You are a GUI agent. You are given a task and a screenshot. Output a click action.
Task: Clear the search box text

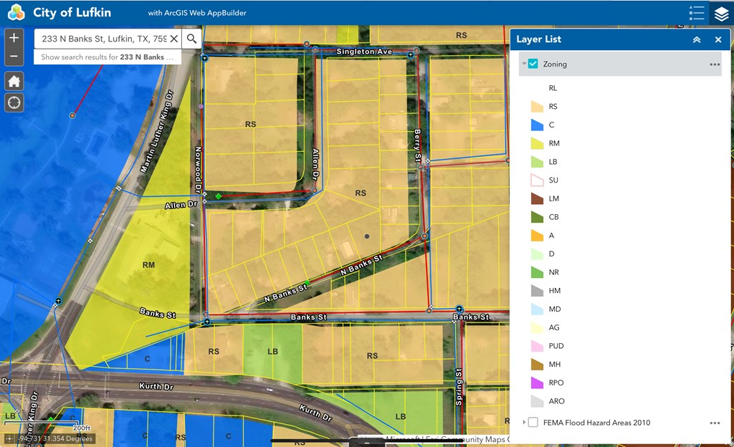[173, 39]
